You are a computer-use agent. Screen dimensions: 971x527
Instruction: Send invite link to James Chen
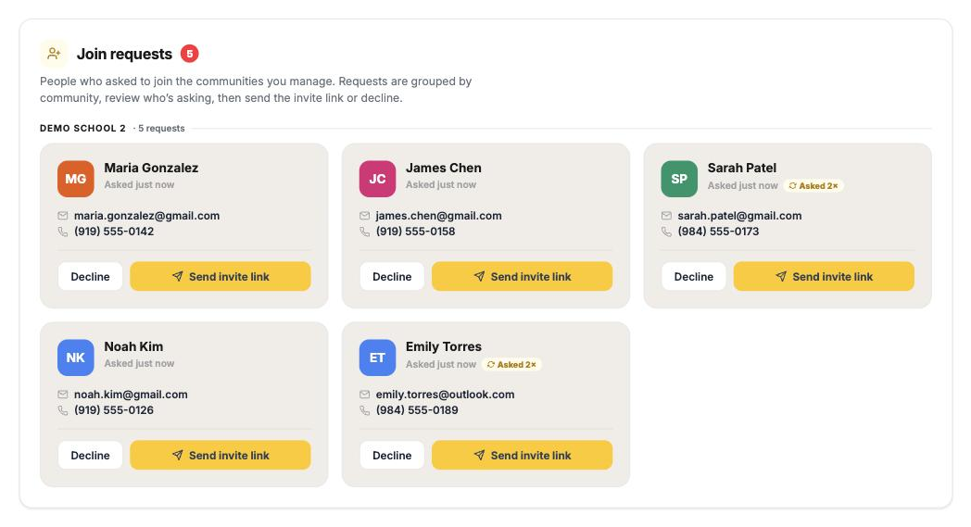click(522, 277)
